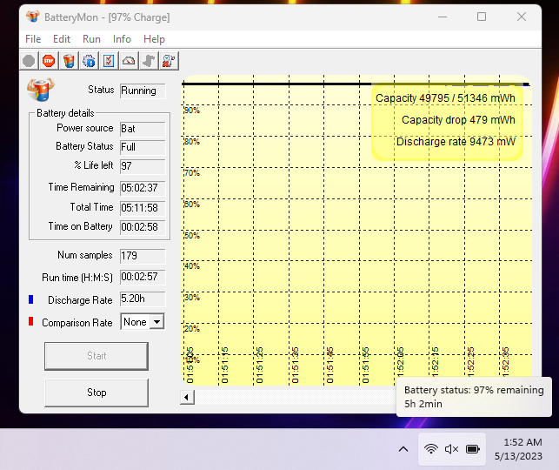
Task: Open battery information toolbar icon
Action: coord(69,61)
